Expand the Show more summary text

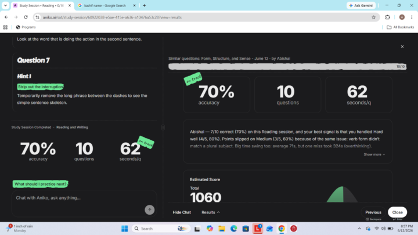374,154
